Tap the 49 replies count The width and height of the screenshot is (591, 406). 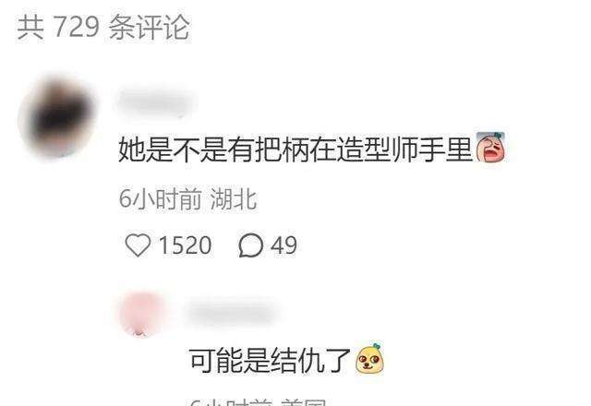(x=283, y=245)
